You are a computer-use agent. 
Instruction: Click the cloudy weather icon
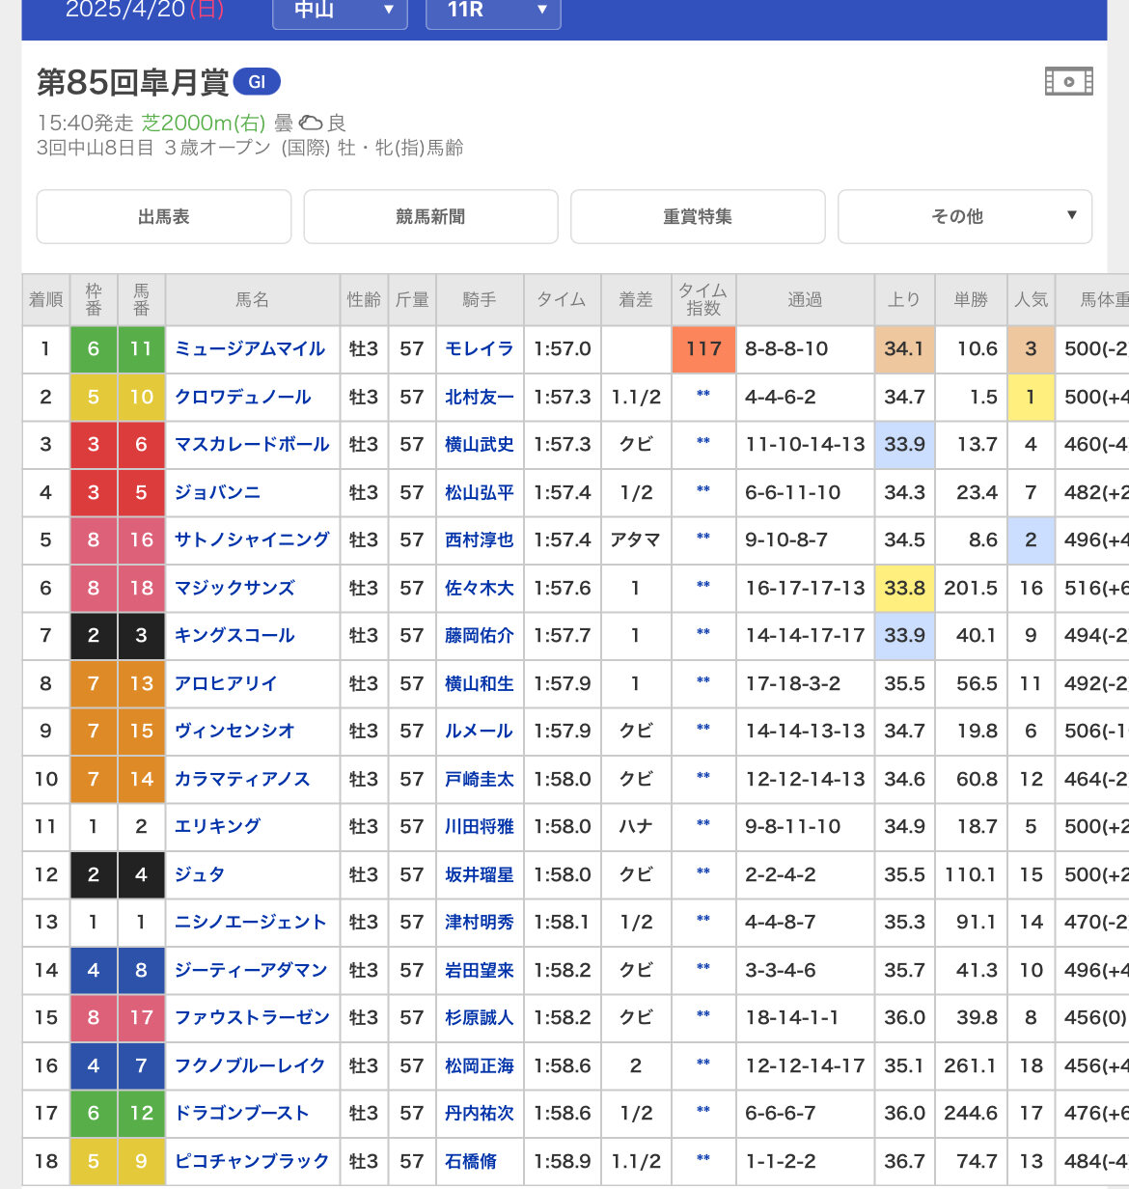(x=310, y=123)
